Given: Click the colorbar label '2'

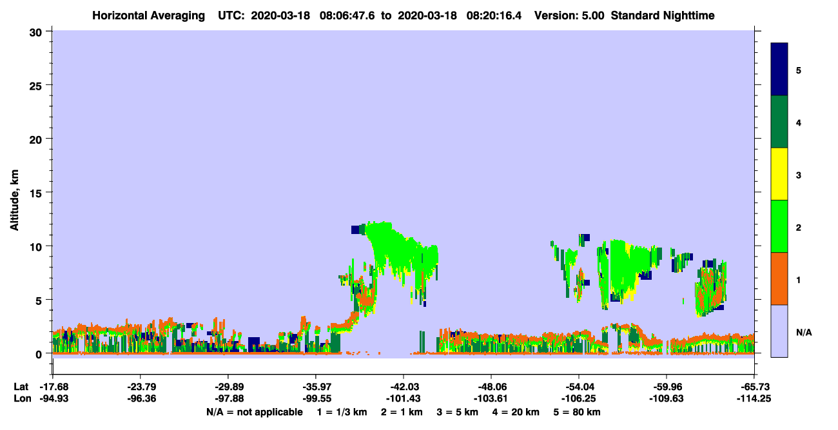Looking at the screenshot, I should click(799, 227).
